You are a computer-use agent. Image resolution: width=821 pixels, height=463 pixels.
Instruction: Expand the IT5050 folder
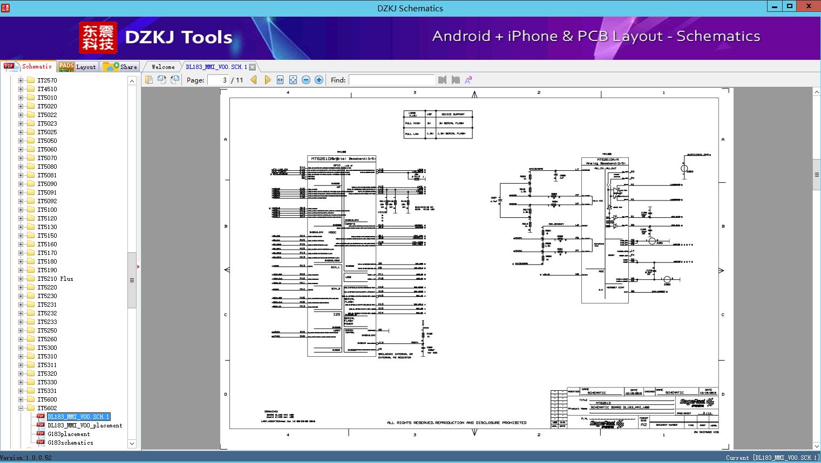pyautogui.click(x=21, y=141)
